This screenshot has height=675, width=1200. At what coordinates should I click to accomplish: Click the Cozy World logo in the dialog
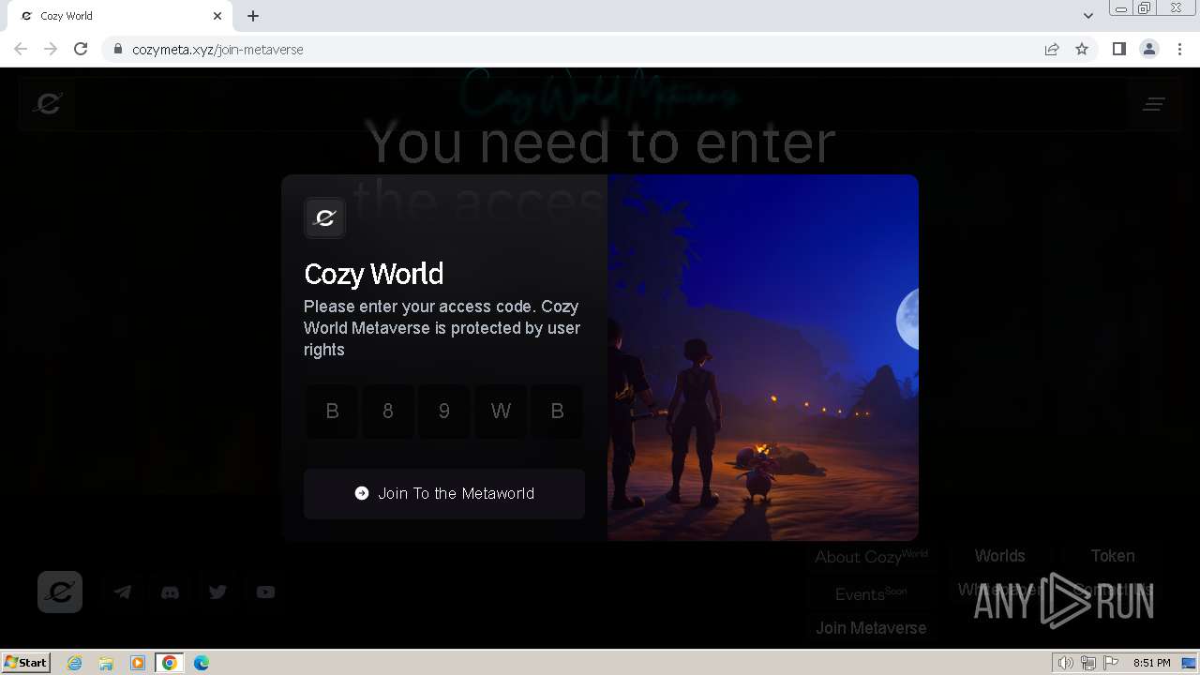coord(325,217)
